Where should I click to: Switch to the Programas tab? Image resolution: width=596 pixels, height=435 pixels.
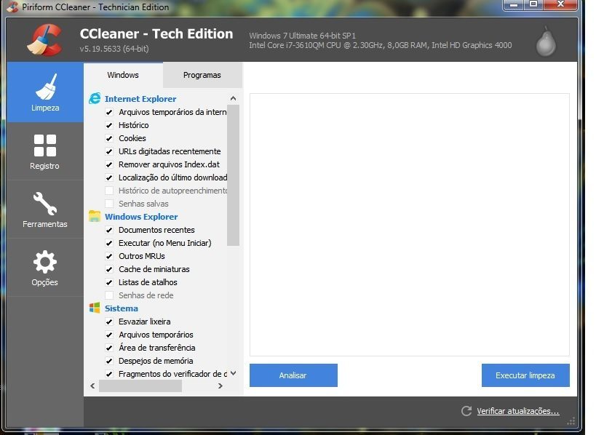tap(202, 75)
